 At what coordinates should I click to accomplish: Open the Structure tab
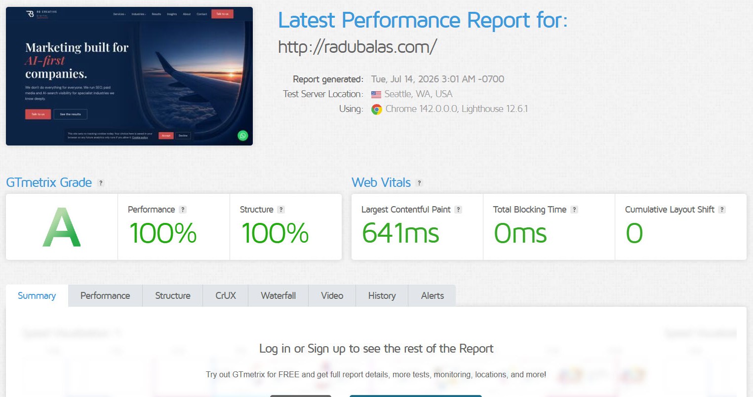173,295
